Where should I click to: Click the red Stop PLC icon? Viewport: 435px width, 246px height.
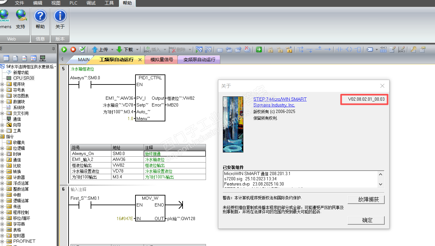click(x=73, y=50)
